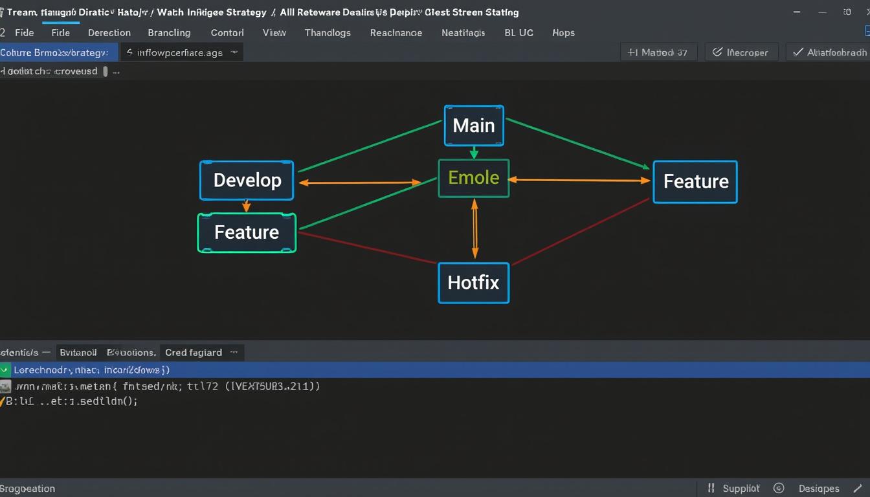Open the Direction menu
Image resolution: width=870 pixels, height=497 pixels.
[109, 32]
